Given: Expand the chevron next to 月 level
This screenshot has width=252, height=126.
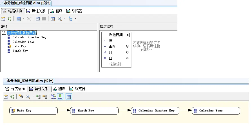Looking at the screenshot, I should (x=128, y=52).
